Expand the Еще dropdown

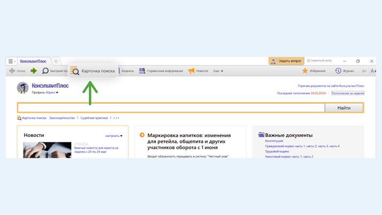coord(218,71)
